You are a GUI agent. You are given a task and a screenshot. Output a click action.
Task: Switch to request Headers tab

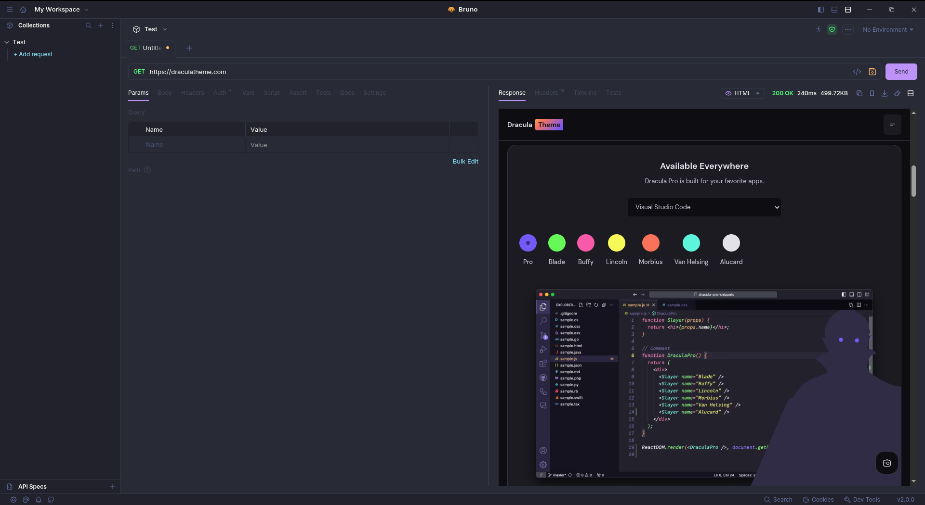(x=193, y=93)
